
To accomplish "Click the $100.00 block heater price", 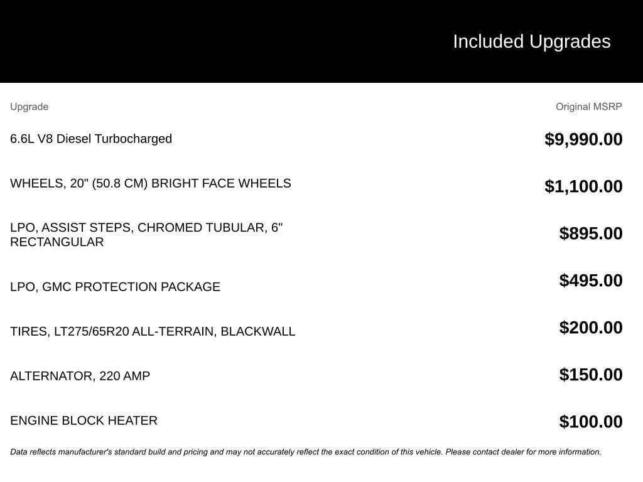I will point(590,422).
